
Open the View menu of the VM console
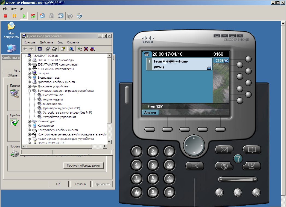(13, 9)
